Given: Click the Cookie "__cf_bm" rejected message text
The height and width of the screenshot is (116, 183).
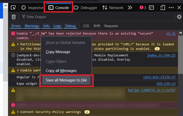Looking at the screenshot, I should tap(85, 36).
